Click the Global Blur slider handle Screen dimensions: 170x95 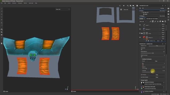click(x=142, y=50)
